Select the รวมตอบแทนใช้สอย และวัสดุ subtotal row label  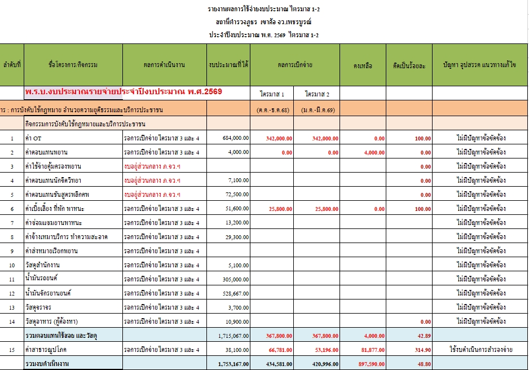tap(73, 335)
